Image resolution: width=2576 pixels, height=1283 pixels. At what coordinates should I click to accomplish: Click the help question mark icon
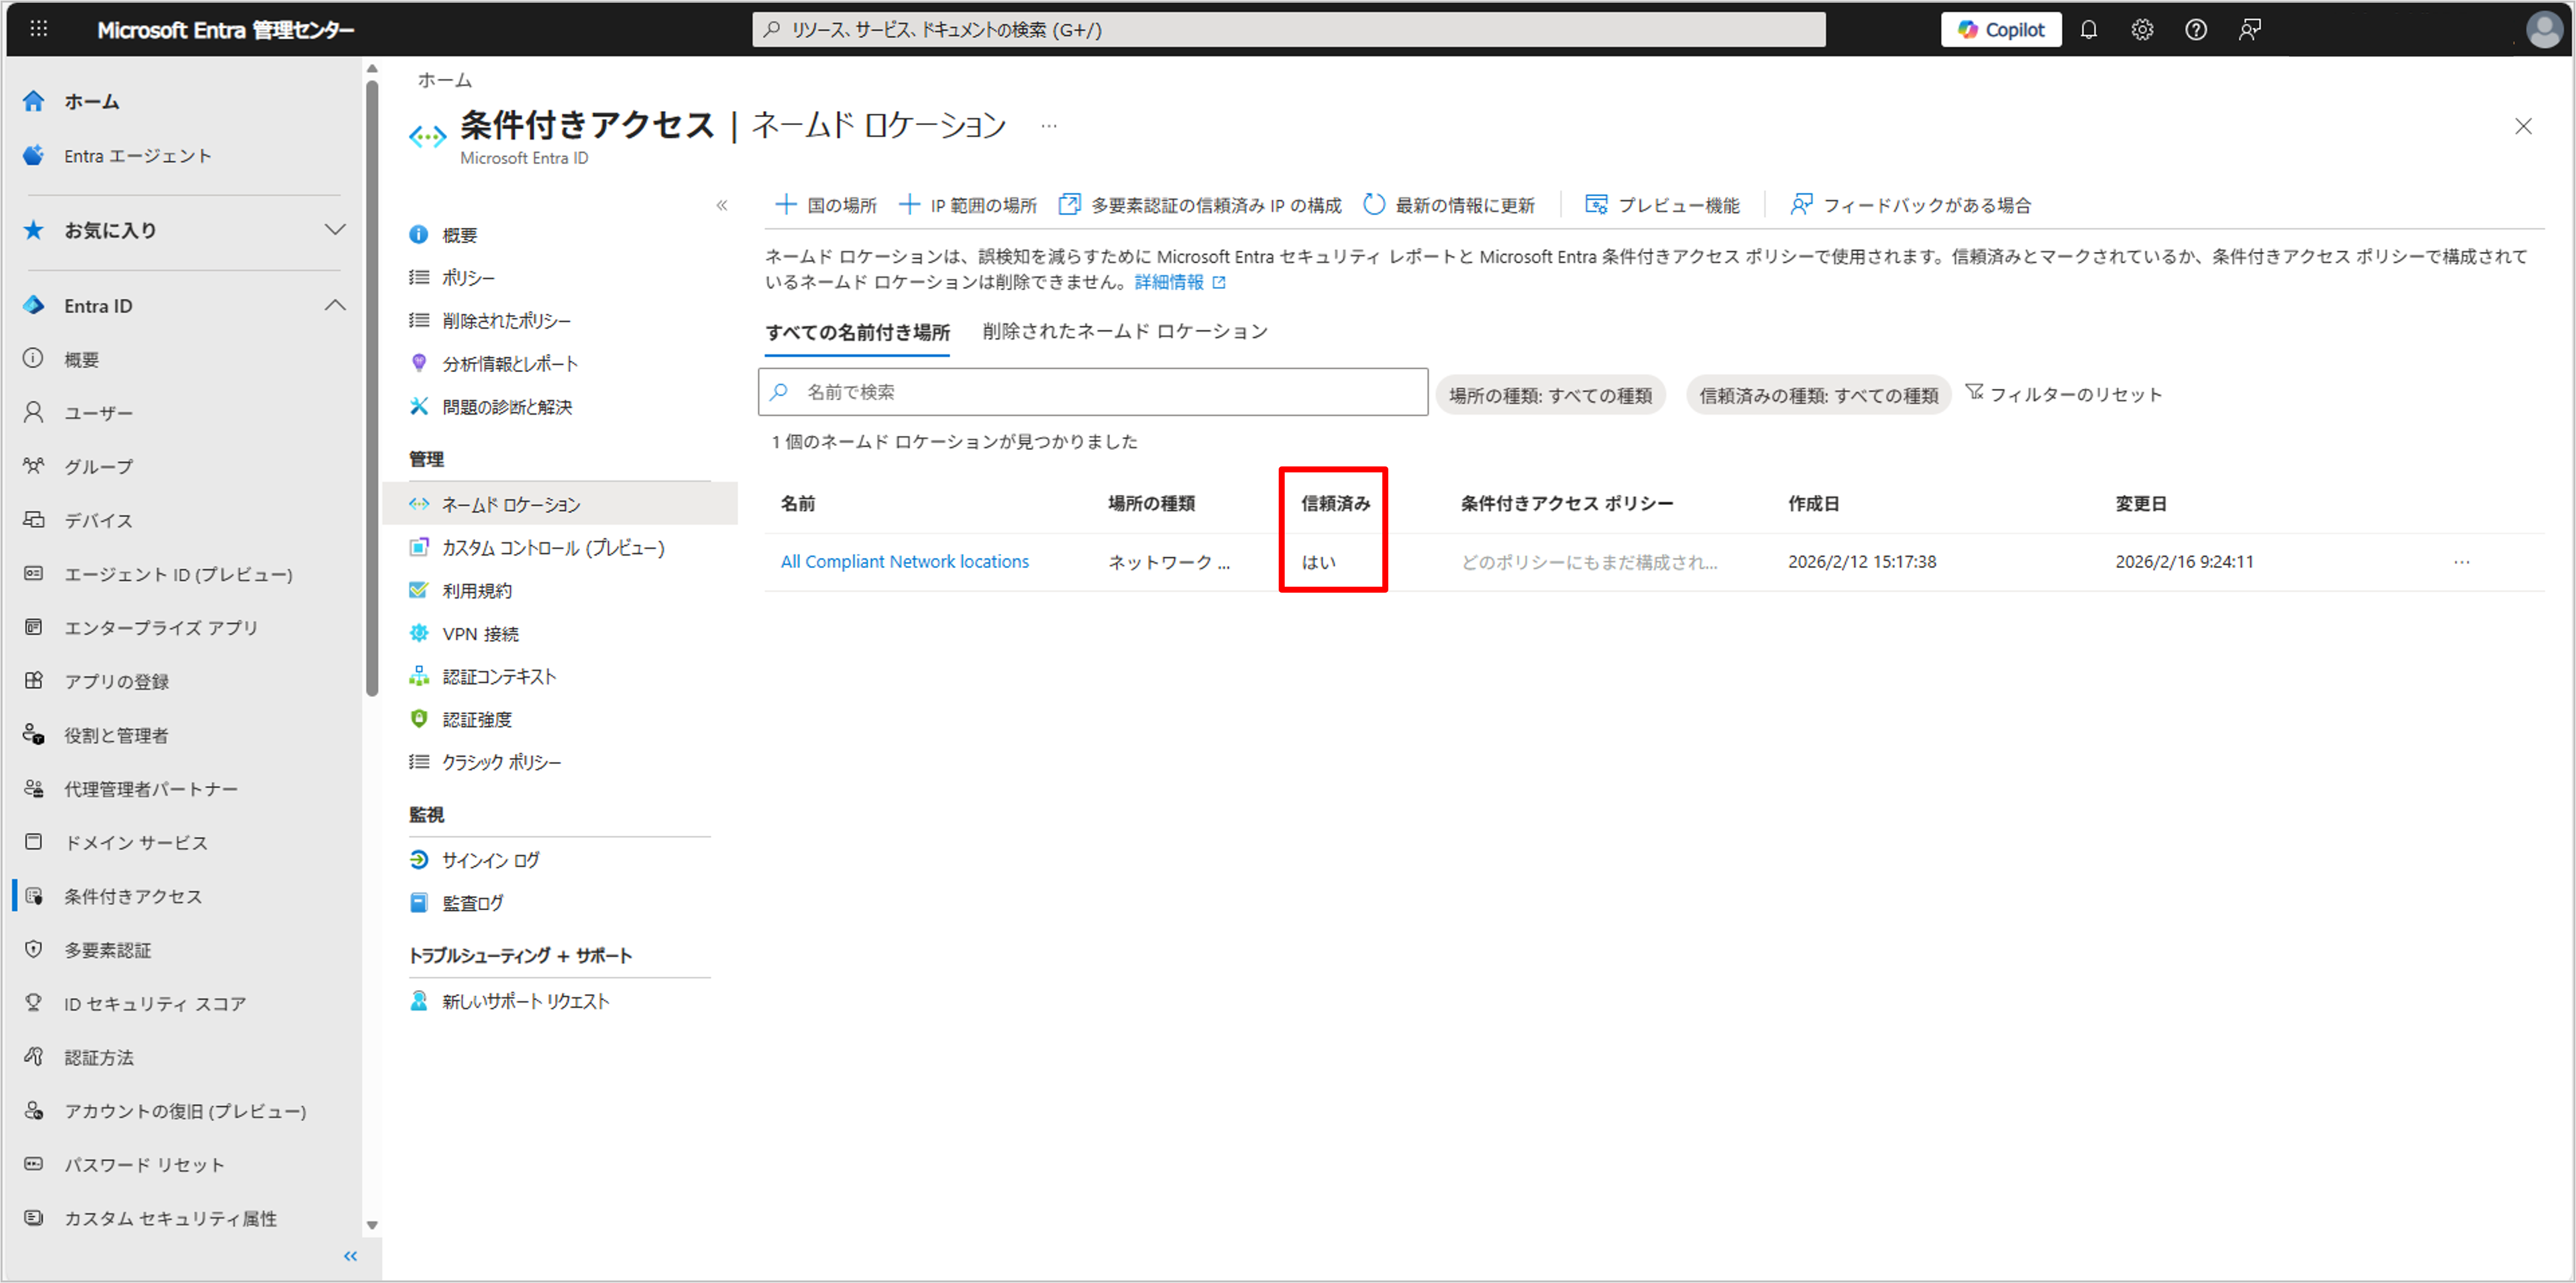click(2195, 30)
